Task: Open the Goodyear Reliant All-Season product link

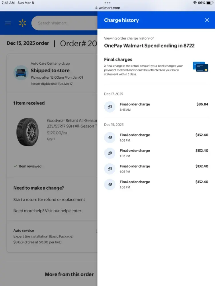Action: (72, 123)
